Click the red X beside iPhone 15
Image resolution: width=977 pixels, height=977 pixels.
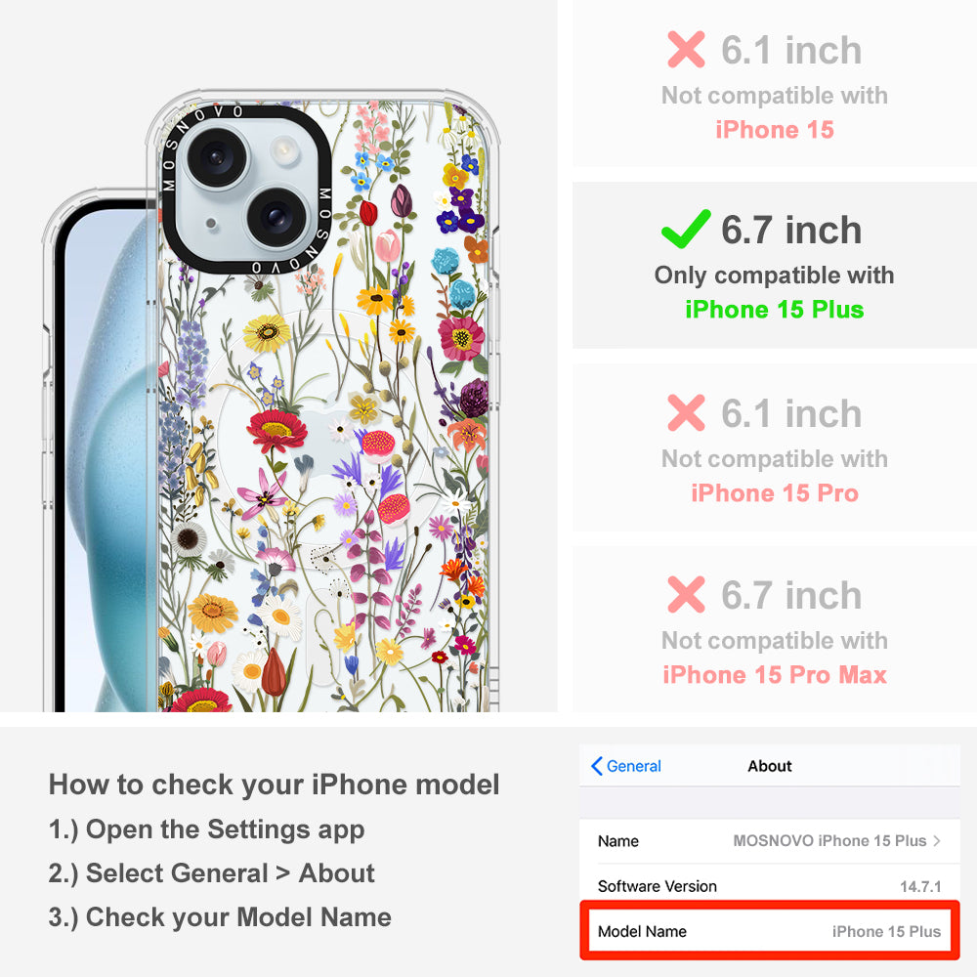click(x=686, y=49)
